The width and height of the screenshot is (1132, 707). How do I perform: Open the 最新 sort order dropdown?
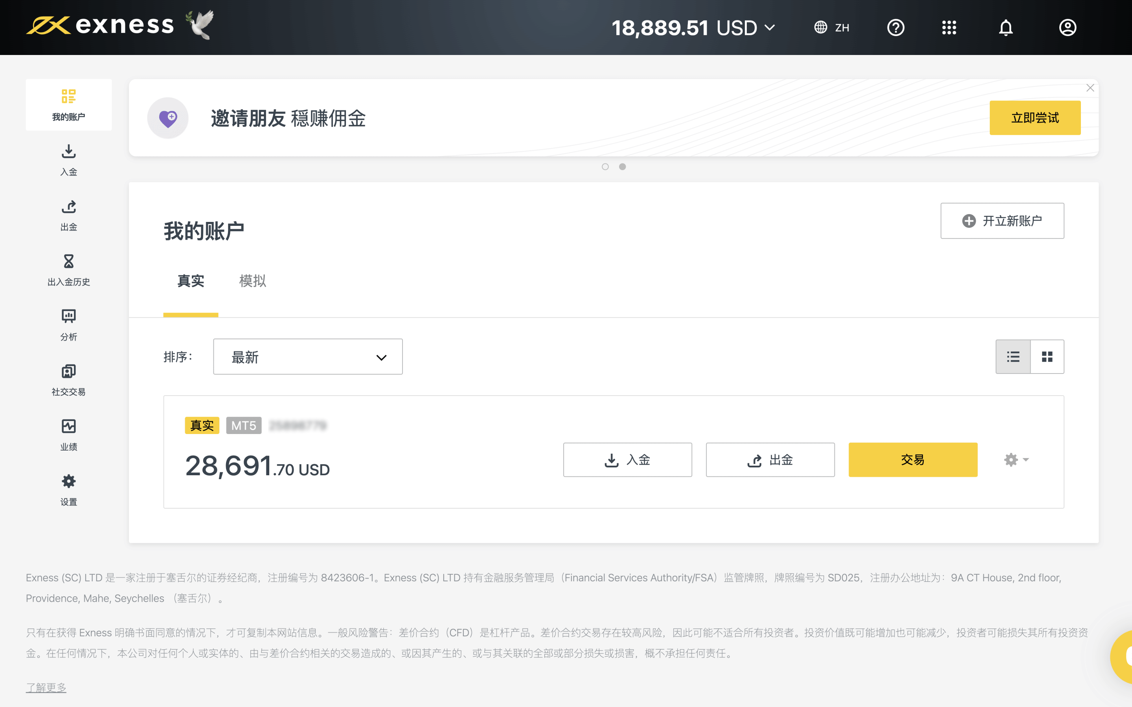coord(308,357)
